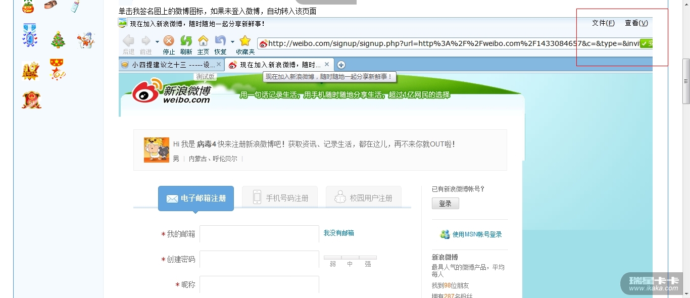Open the 查看(V) menu
The width and height of the screenshot is (690, 298).
pos(636,23)
